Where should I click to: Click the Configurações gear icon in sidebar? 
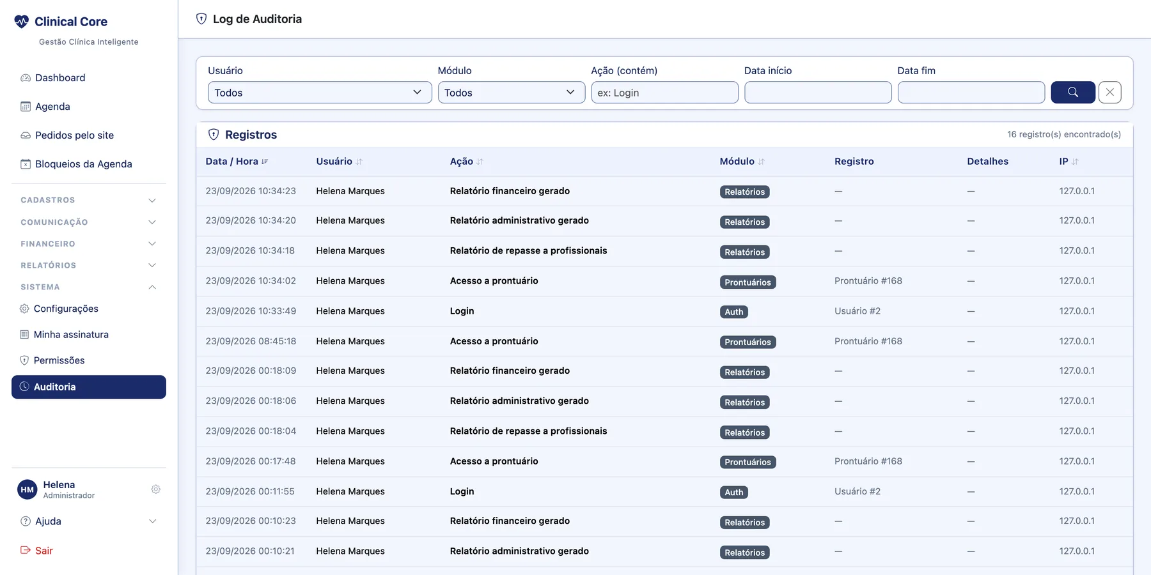[x=24, y=309]
